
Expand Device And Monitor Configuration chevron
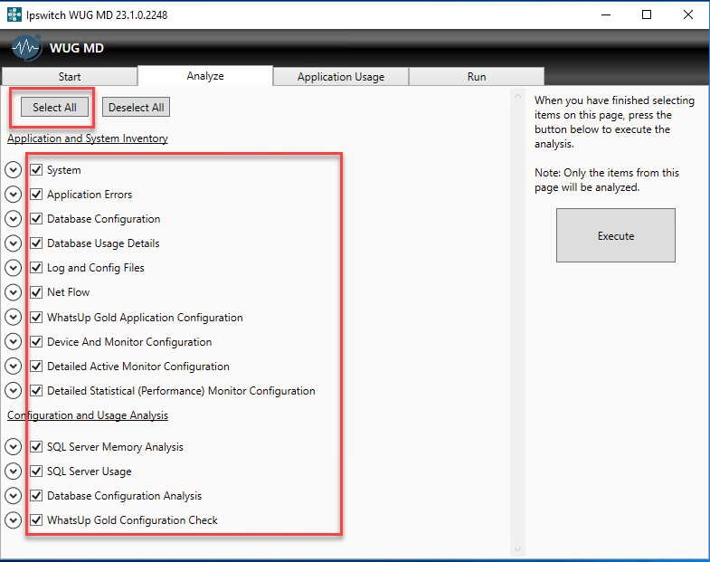(x=13, y=342)
